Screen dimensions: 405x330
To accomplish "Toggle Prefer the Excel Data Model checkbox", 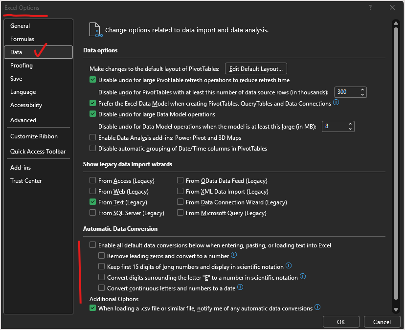I will click(x=93, y=103).
